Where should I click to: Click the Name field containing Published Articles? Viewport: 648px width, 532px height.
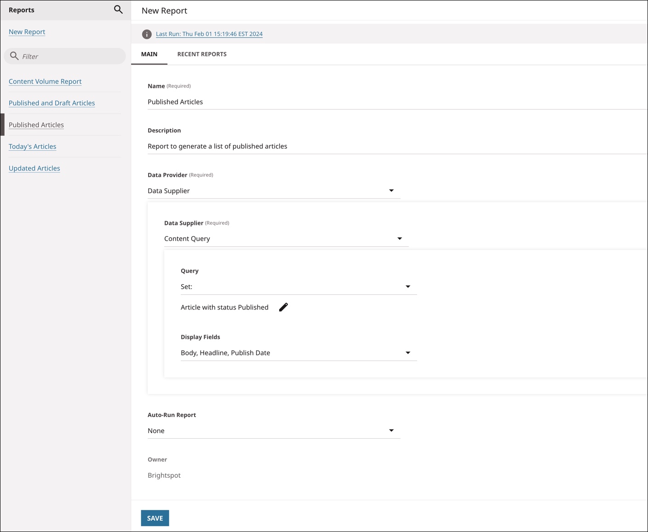(x=397, y=102)
